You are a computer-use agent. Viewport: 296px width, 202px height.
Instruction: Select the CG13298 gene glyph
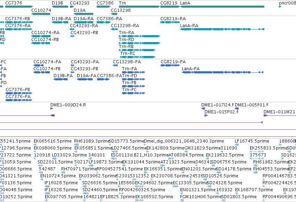coord(114,14)
